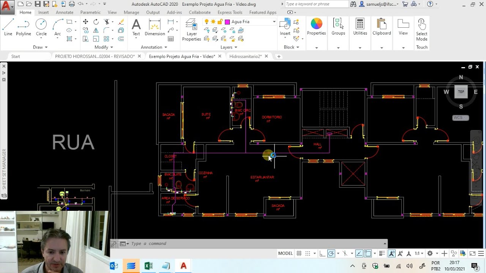Expand the Block panel
This screenshot has height=273, width=486.
click(292, 47)
